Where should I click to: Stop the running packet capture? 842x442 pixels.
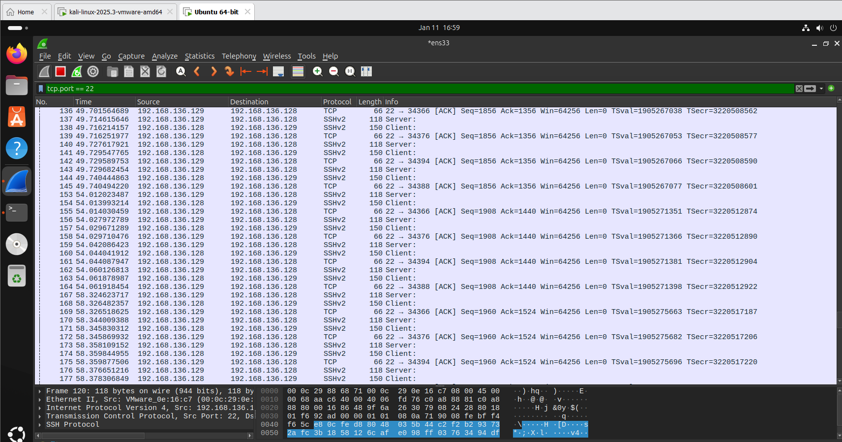coord(60,72)
